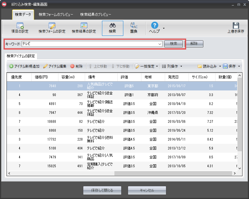249x199 pixels.
Task: Open the 項目の設定 tool
Action: [x=20, y=28]
